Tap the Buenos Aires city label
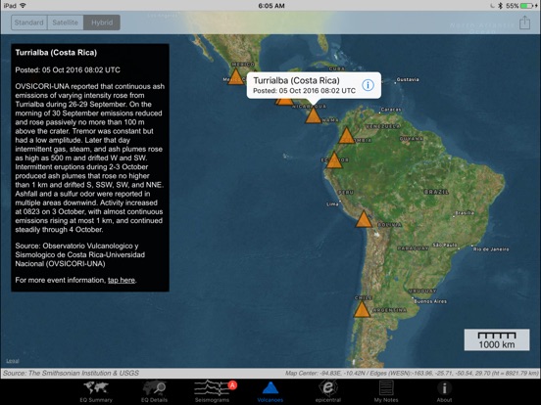541x405 pixels. point(430,301)
